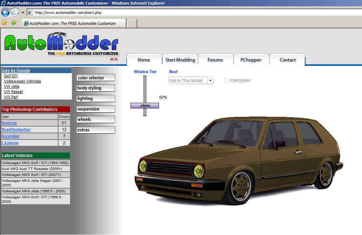The height and width of the screenshot is (235, 362).
Task: Select Volkswagen MK5 Golf / GTI (2007+)
Action: coord(36,175)
